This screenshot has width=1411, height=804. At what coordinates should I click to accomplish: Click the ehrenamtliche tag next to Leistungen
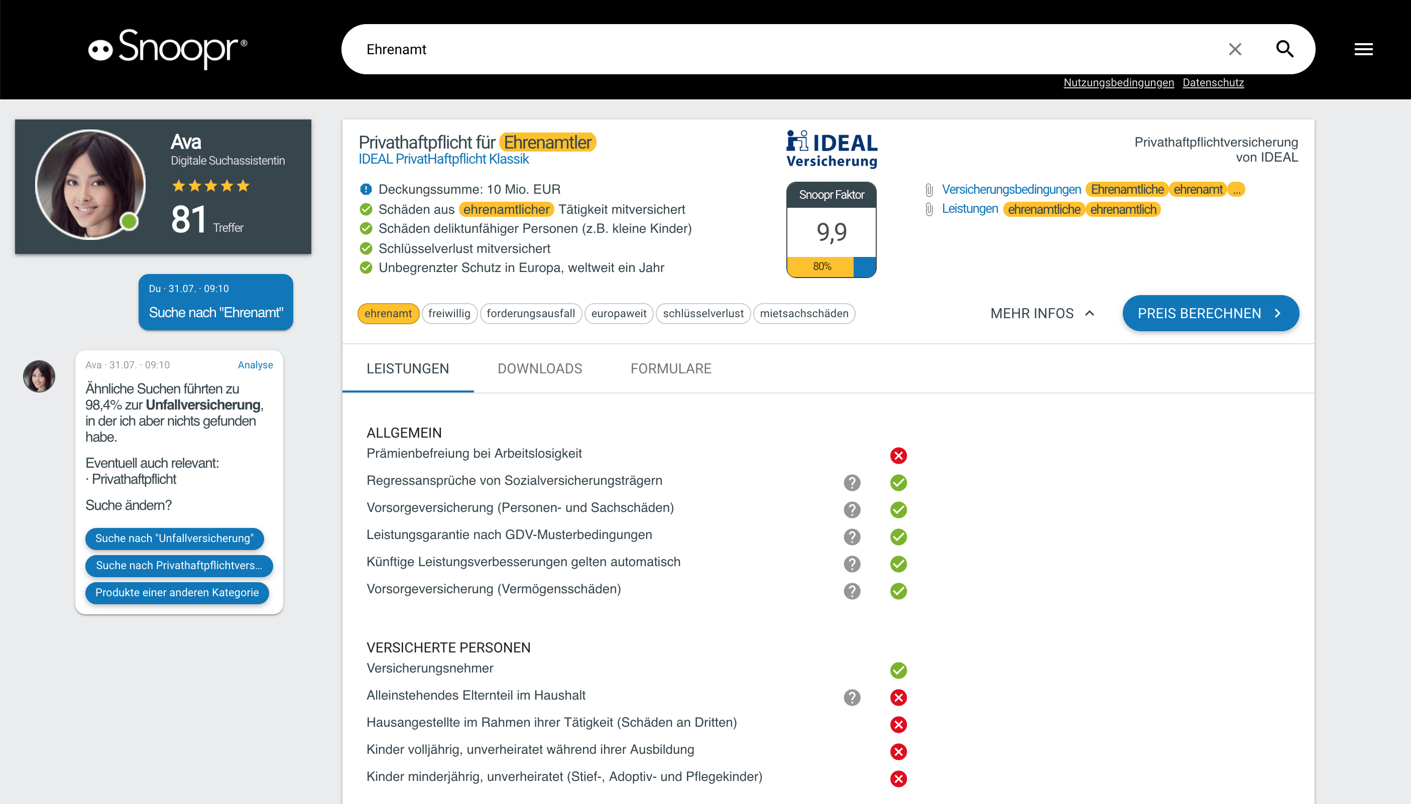1043,209
